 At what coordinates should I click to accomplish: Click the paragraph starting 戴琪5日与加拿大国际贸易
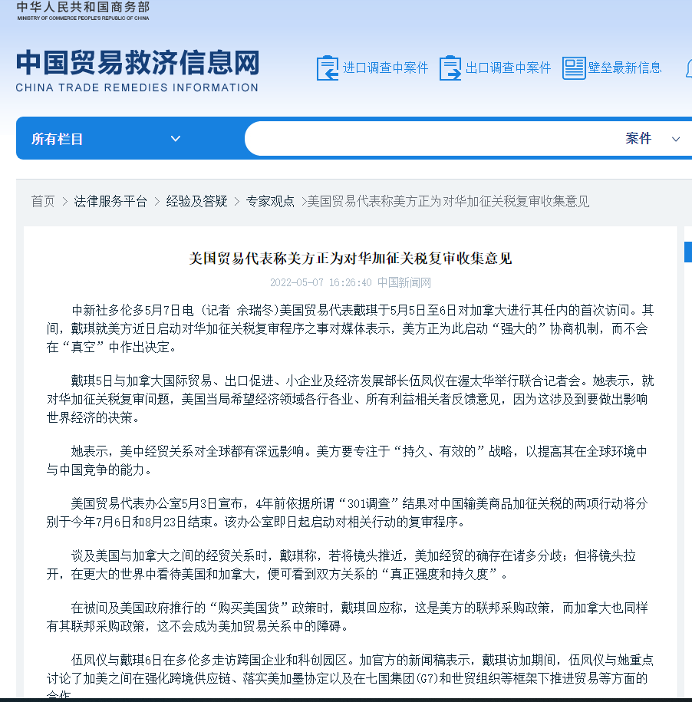pos(350,400)
